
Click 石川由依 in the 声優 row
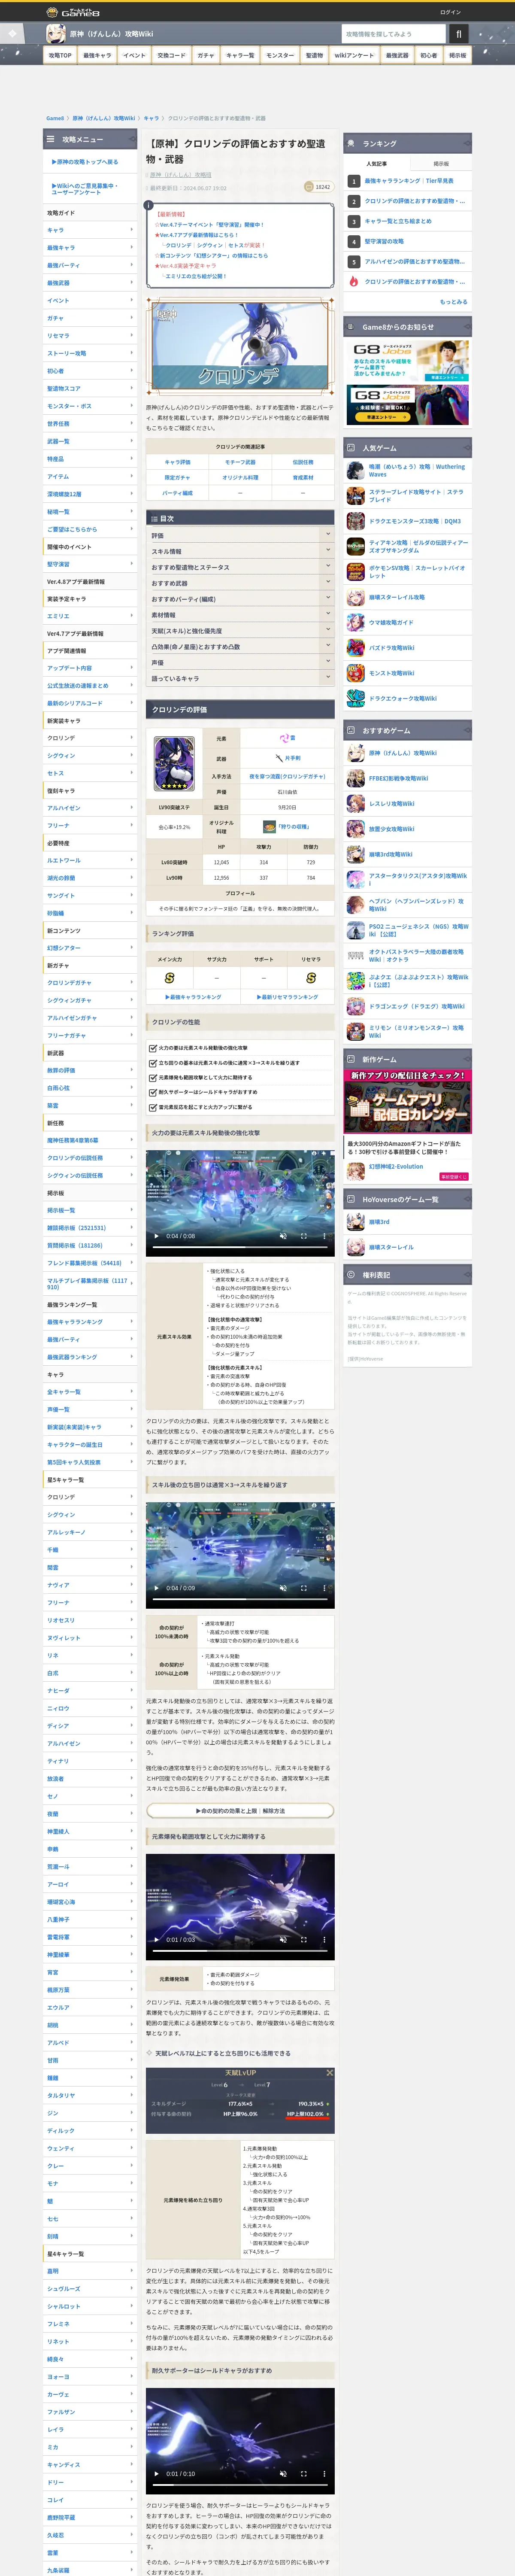[x=287, y=792]
